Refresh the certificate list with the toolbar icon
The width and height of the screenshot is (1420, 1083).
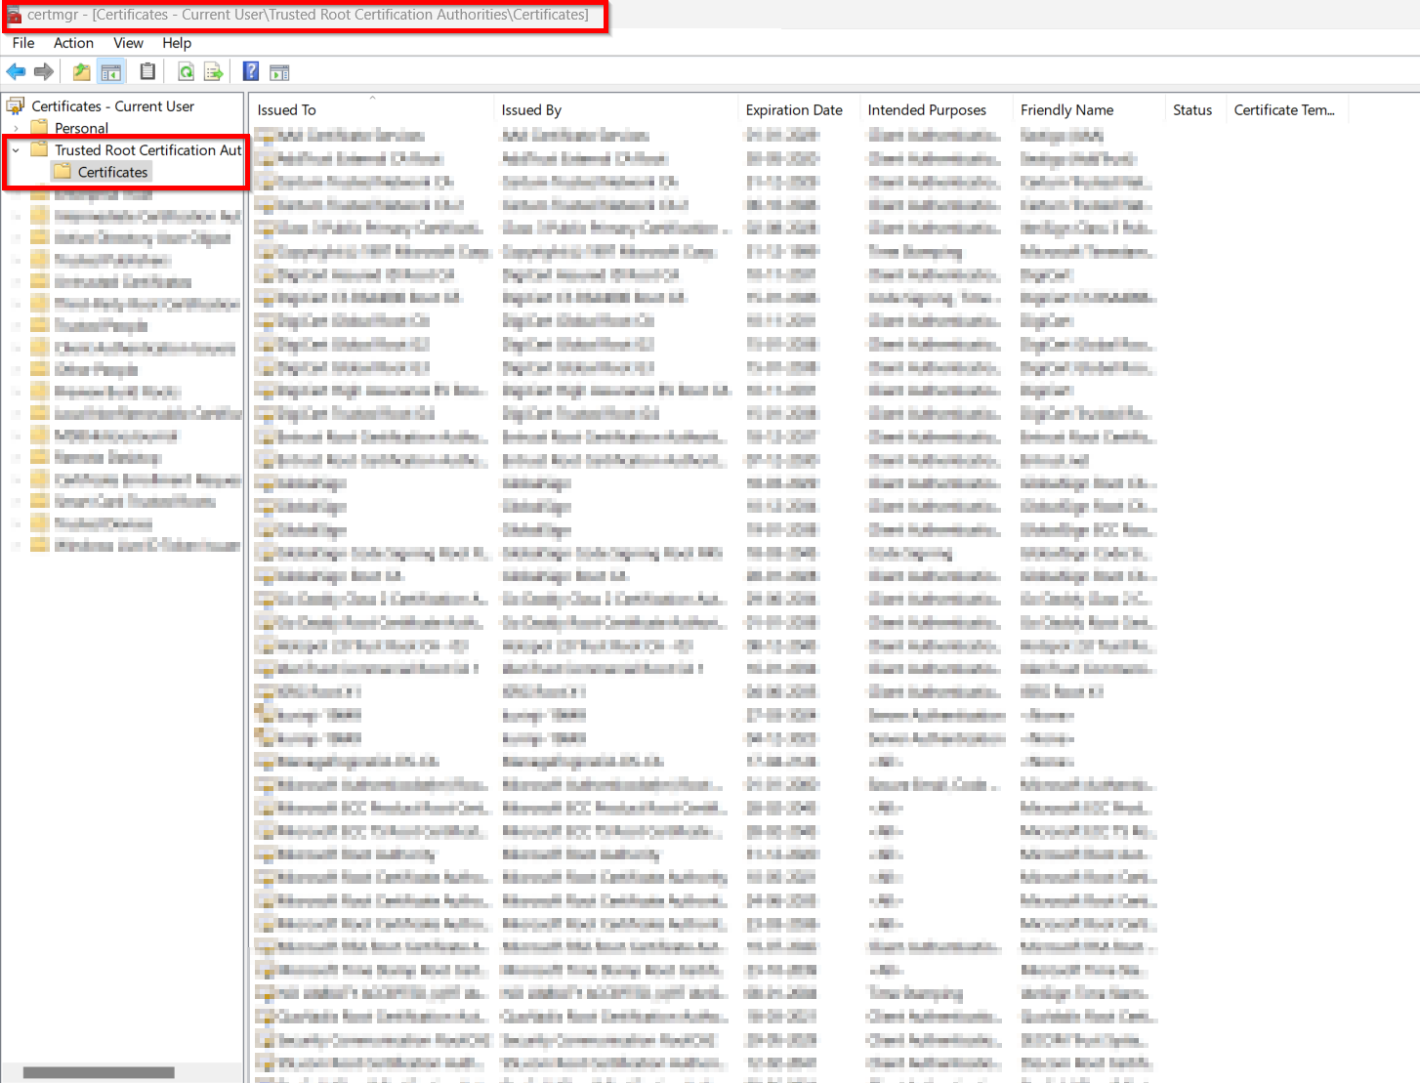click(186, 71)
